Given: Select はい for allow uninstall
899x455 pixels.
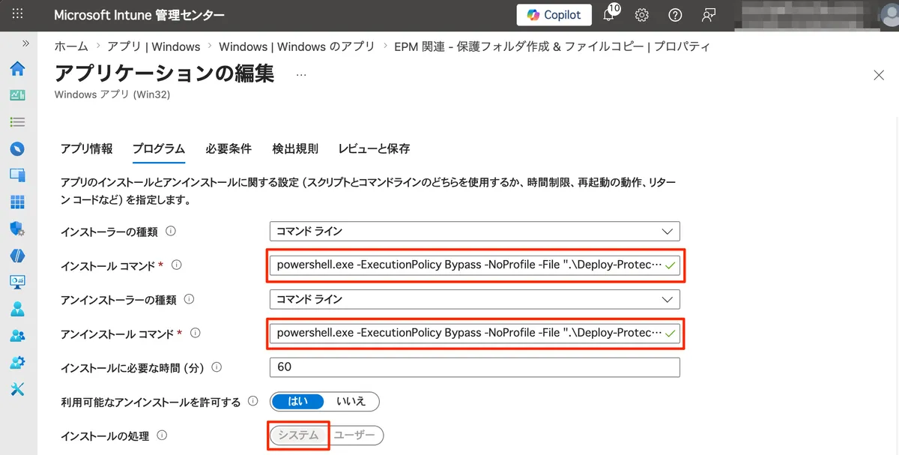Looking at the screenshot, I should point(298,401).
